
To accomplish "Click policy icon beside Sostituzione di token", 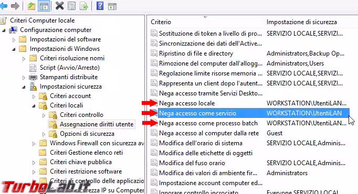I will click(x=154, y=33).
